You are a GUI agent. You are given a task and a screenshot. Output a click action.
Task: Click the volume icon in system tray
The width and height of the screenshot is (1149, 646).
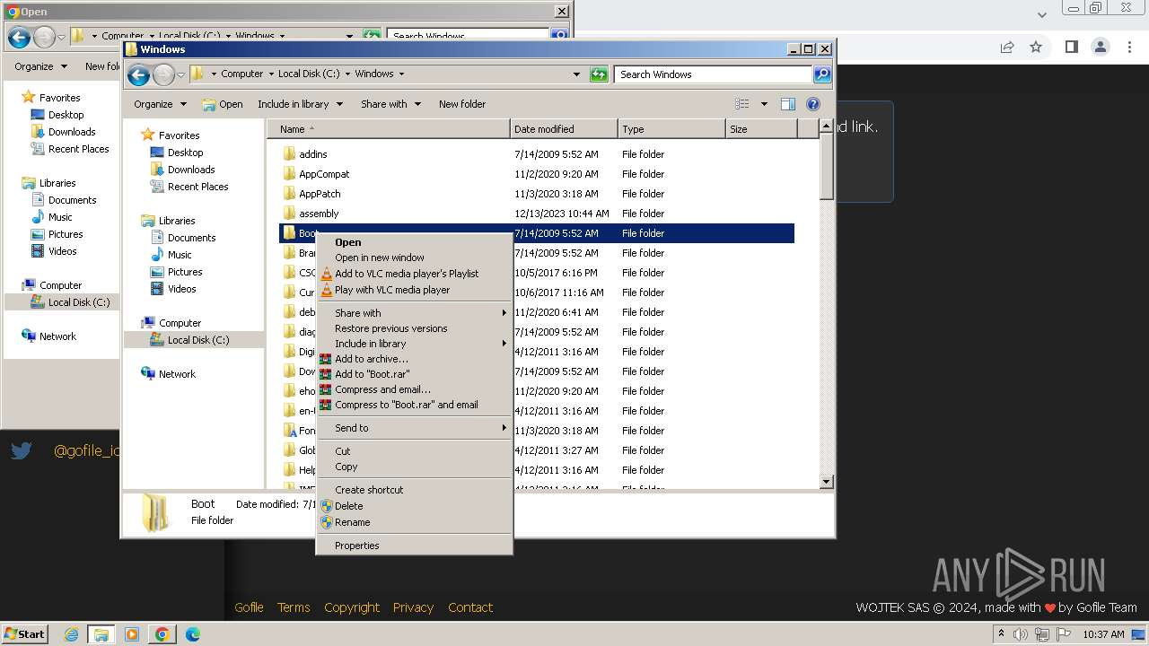(x=1021, y=634)
